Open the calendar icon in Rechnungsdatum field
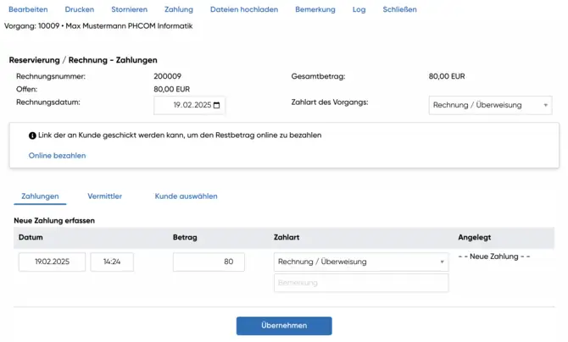568x342 pixels. click(217, 106)
